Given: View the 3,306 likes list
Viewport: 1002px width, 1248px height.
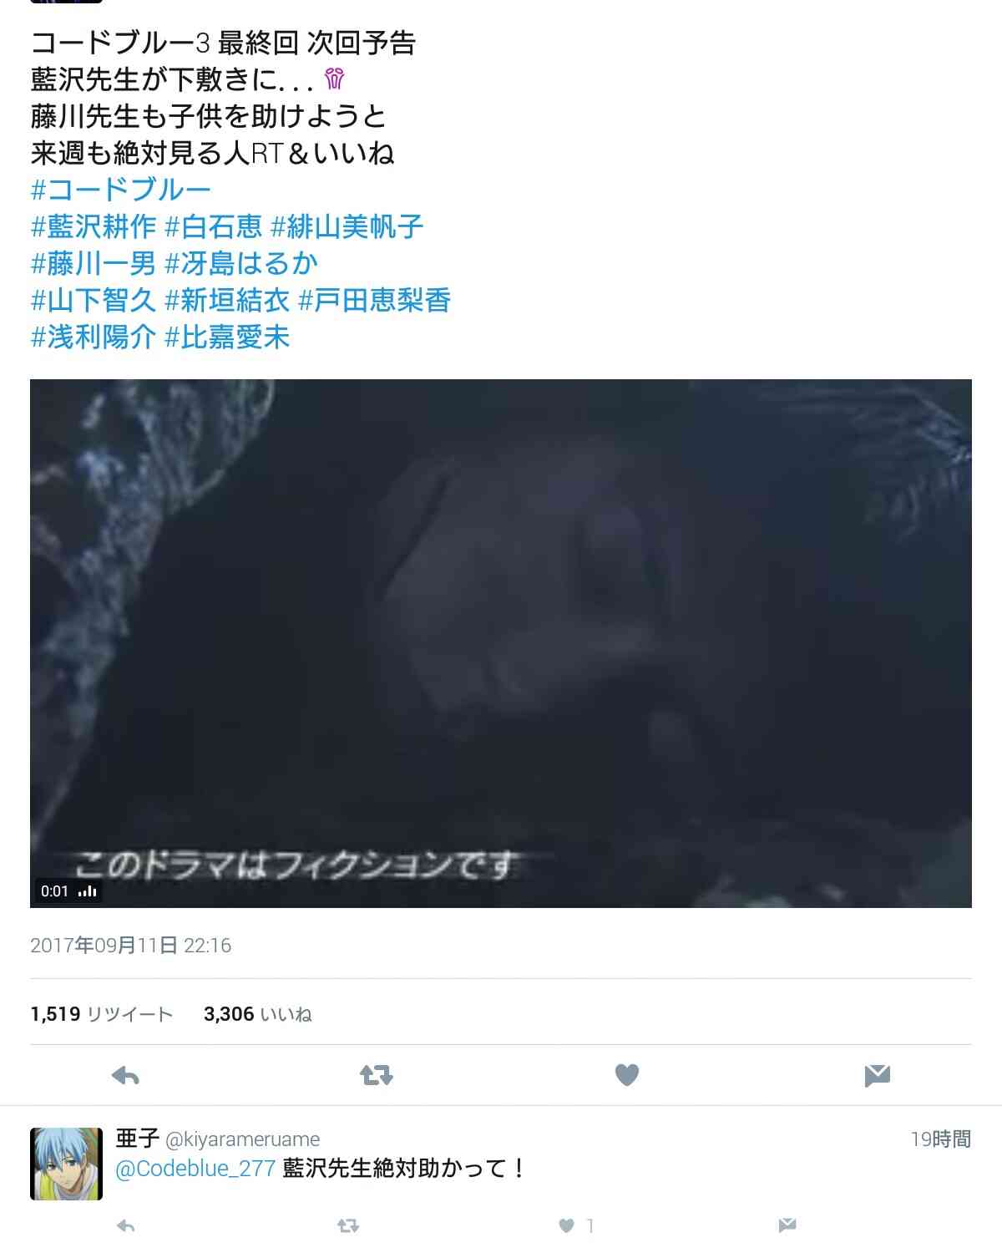Looking at the screenshot, I should [x=258, y=1014].
